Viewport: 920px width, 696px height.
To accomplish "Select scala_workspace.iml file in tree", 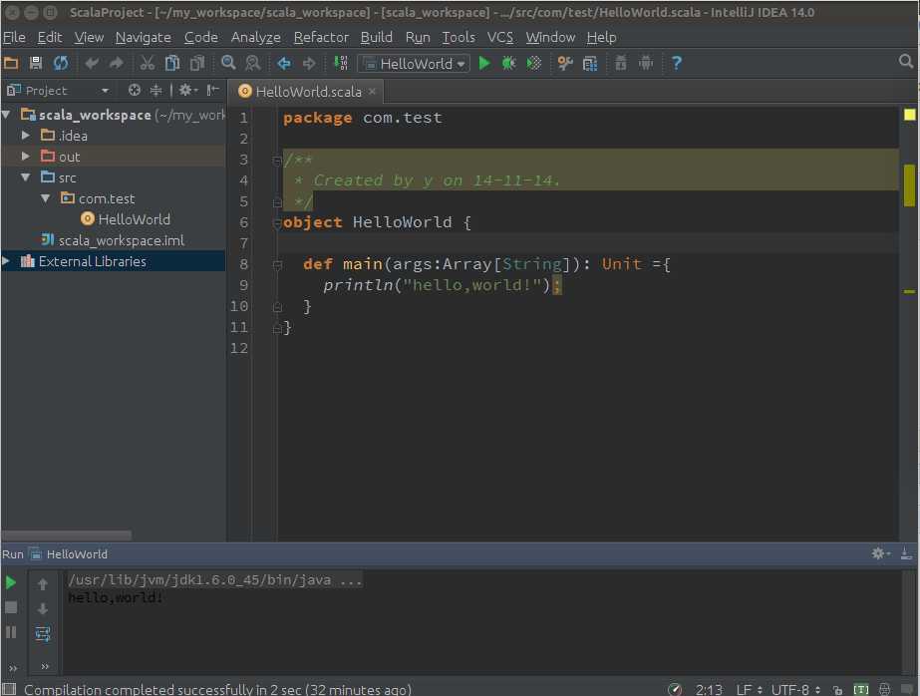I will (113, 240).
